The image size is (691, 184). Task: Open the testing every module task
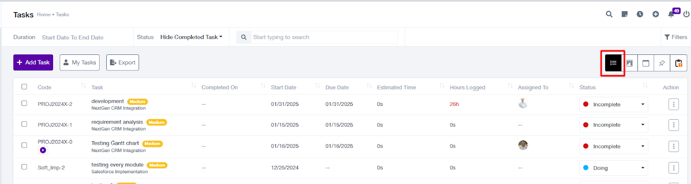(117, 165)
